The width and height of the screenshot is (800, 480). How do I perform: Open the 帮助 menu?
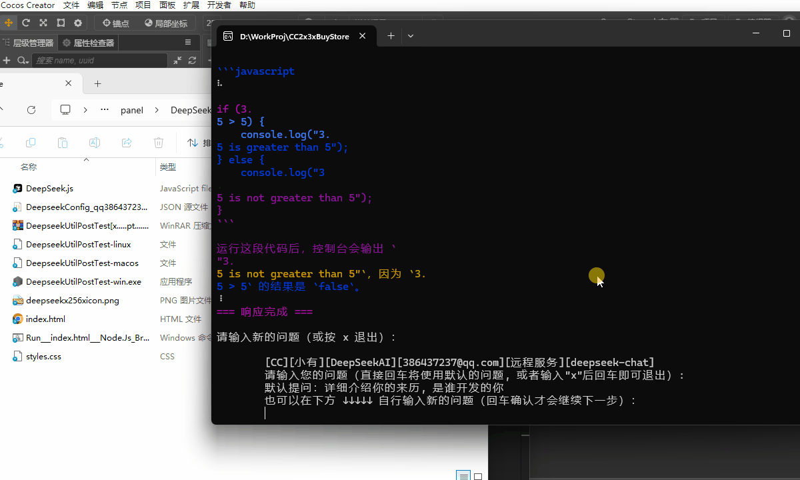247,5
